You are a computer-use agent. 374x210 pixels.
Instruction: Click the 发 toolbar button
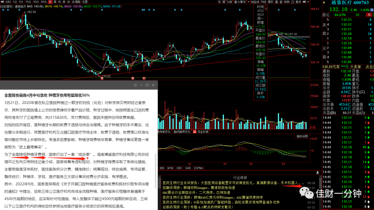(219, 2)
